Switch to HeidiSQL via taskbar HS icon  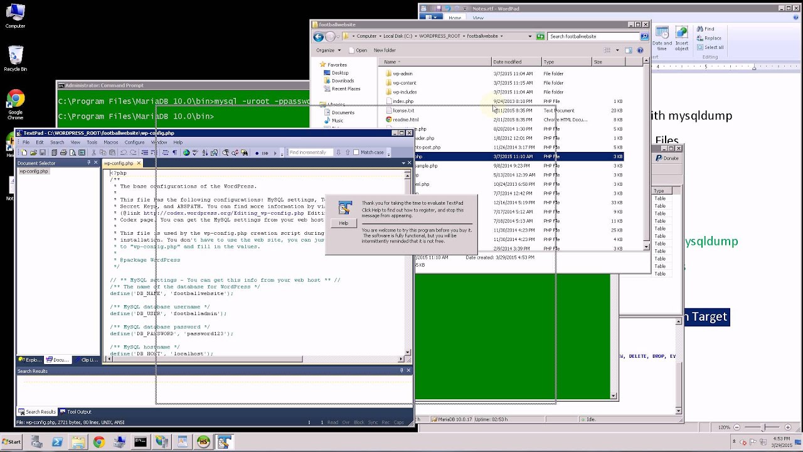(203, 443)
